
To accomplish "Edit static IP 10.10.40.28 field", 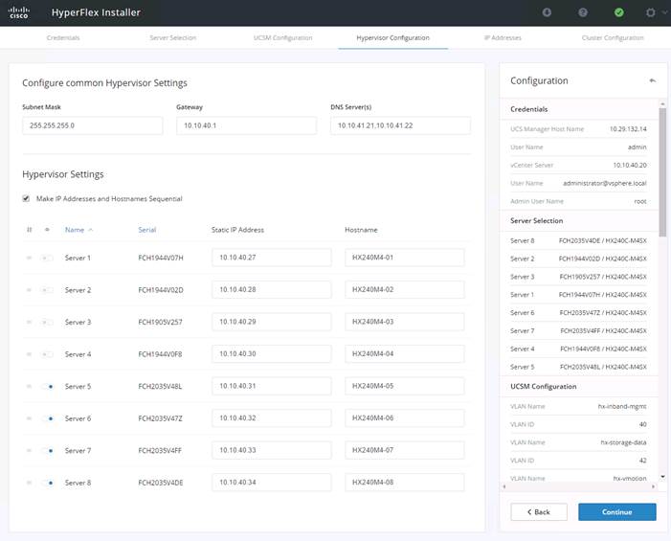I will pyautogui.click(x=271, y=289).
